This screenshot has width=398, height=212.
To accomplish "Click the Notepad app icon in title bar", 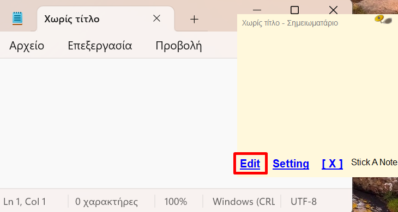I will tap(17, 18).
